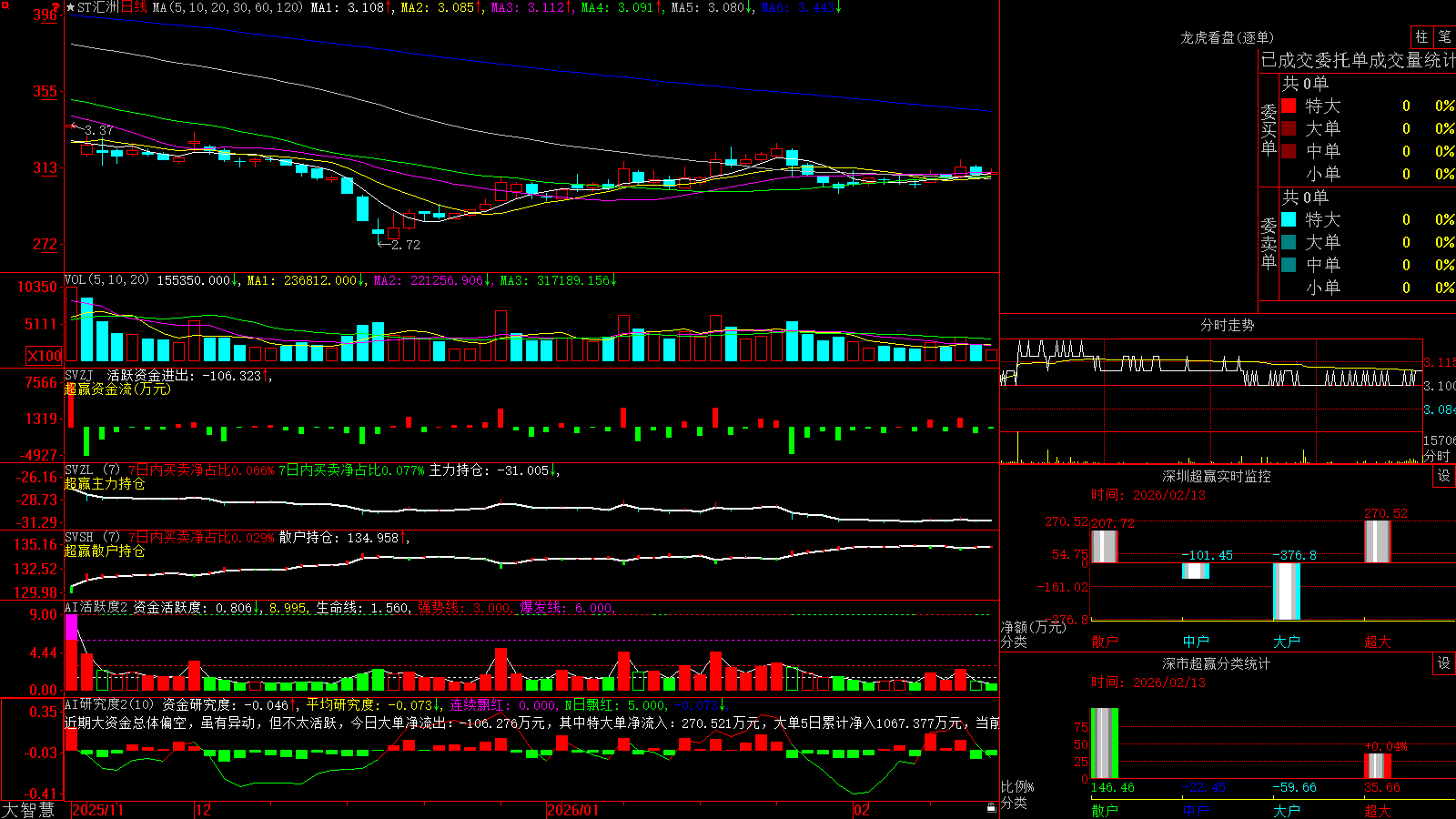Click the -22.45 中户 percentage value
The image size is (1456, 819).
click(1203, 787)
